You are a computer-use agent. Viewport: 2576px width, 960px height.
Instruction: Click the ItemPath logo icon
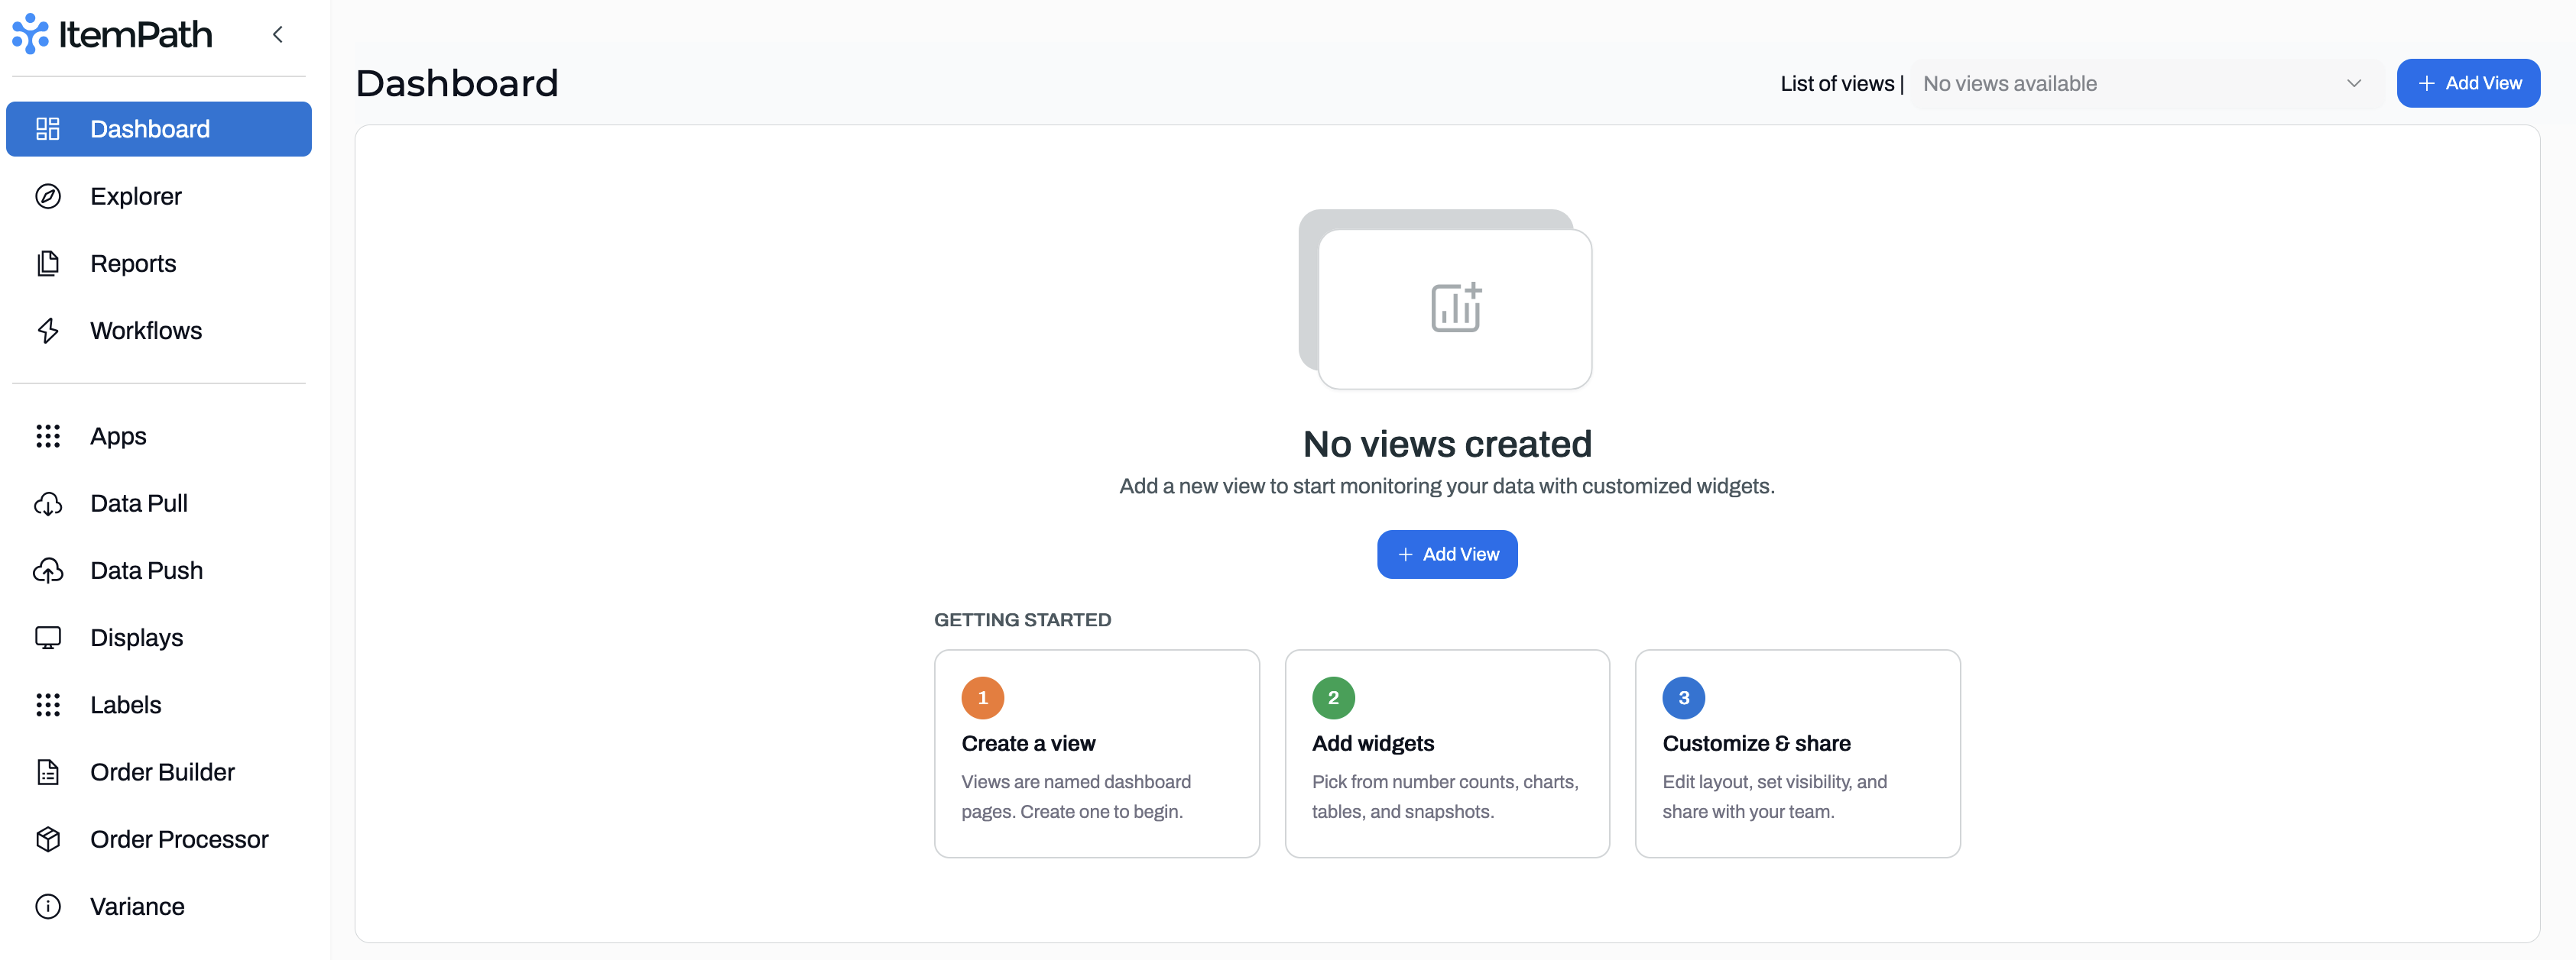[x=30, y=34]
